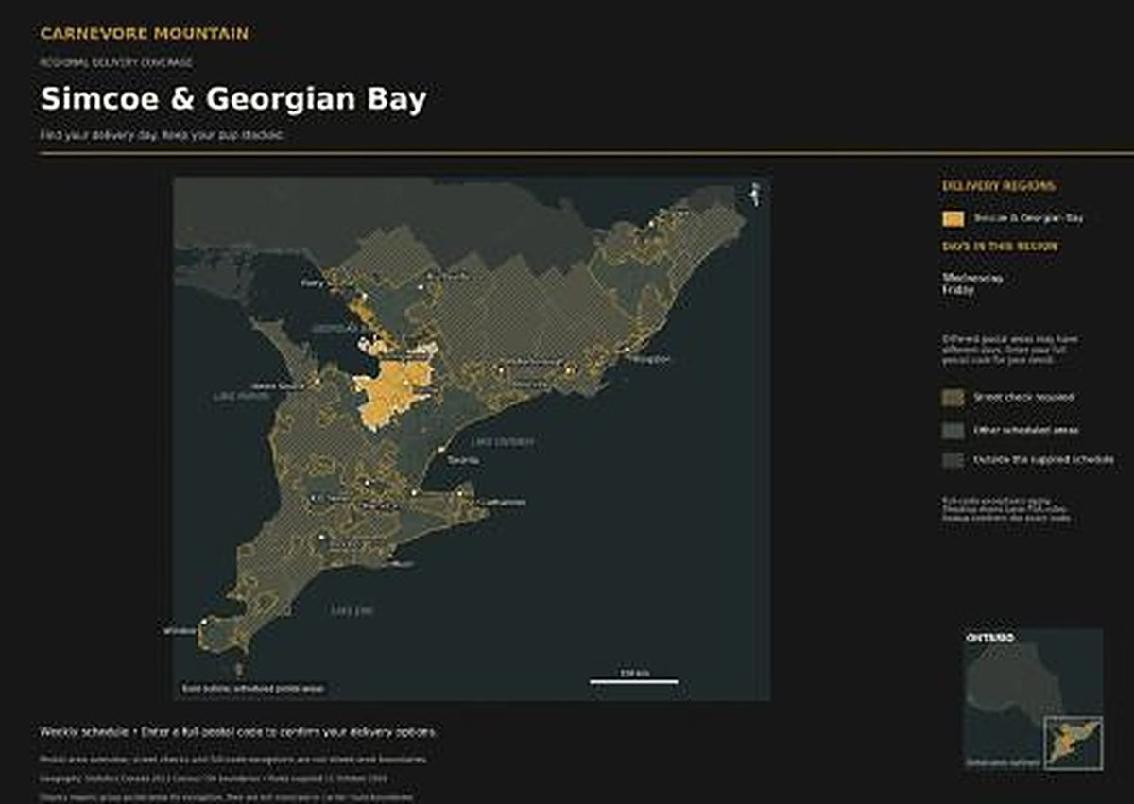1134x804 pixels.
Task: Click the north arrow icon on the map
Action: (755, 193)
